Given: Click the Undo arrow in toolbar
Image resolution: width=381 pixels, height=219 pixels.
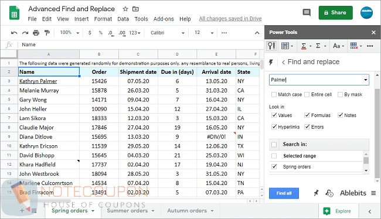Looking at the screenshot, I should 14,33.
